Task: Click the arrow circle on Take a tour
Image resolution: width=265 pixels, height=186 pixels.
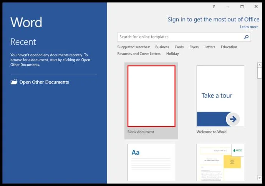Action: pos(233,119)
